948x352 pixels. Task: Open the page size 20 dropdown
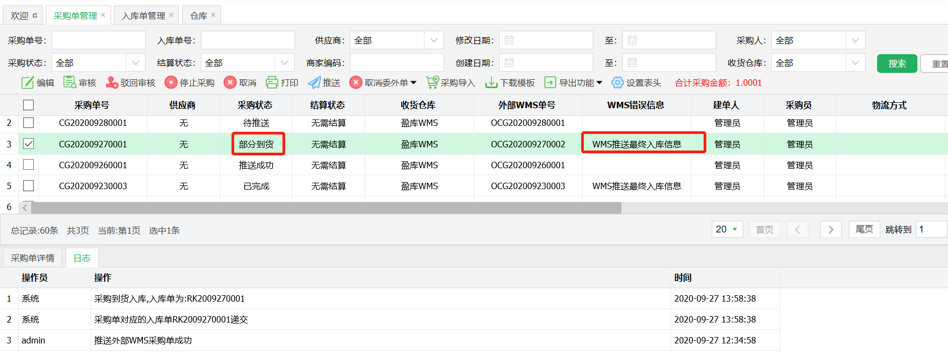click(727, 229)
